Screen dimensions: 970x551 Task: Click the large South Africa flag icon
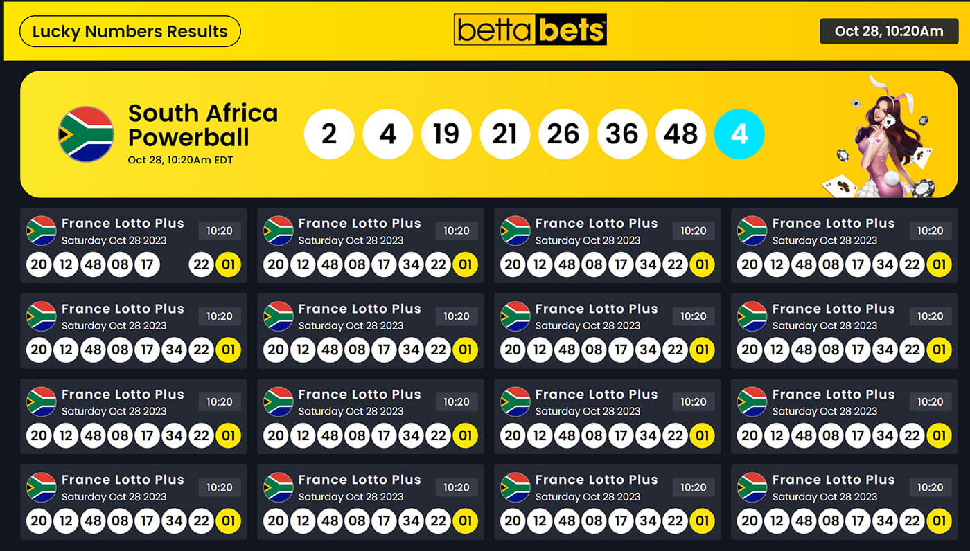[86, 134]
